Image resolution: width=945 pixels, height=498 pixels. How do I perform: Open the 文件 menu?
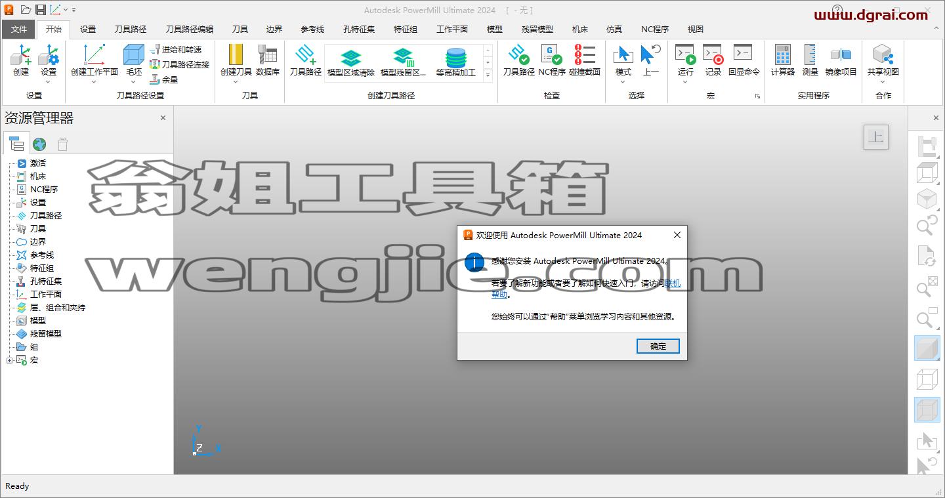point(19,30)
